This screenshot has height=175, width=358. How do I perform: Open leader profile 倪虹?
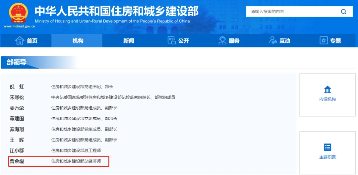pyautogui.click(x=17, y=87)
